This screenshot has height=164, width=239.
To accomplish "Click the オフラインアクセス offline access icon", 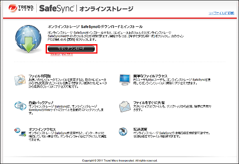I will 20,132.
